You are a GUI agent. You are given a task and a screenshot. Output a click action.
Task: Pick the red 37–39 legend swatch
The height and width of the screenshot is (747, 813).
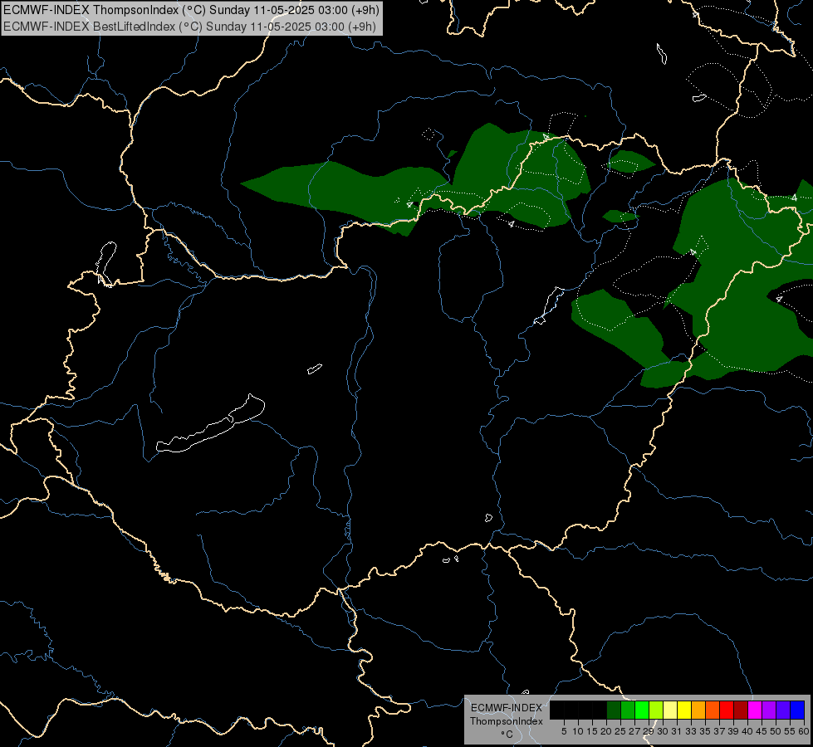click(727, 710)
